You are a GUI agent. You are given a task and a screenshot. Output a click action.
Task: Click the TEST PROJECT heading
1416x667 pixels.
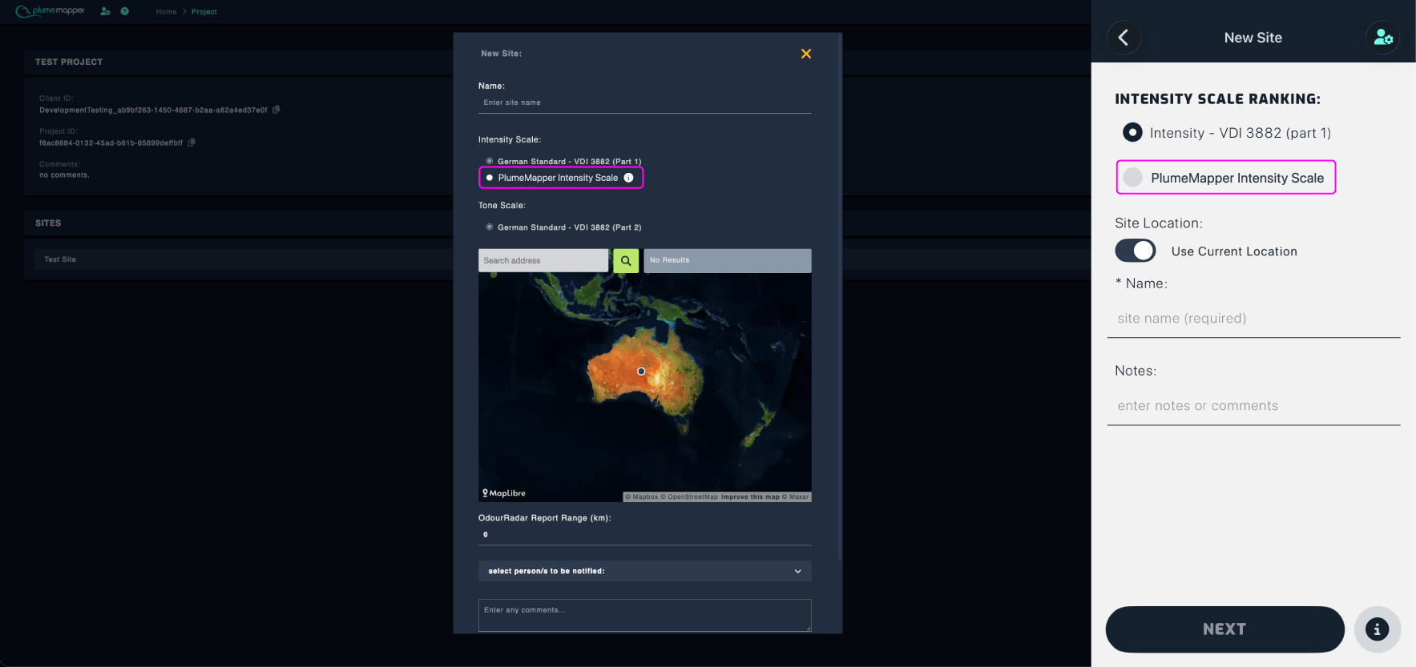tap(69, 62)
